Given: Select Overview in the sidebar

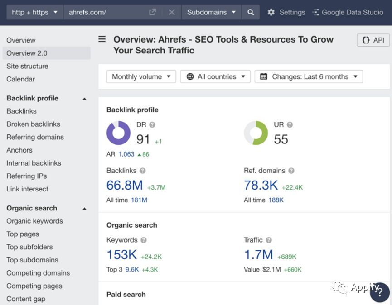Looking at the screenshot, I should (21, 40).
